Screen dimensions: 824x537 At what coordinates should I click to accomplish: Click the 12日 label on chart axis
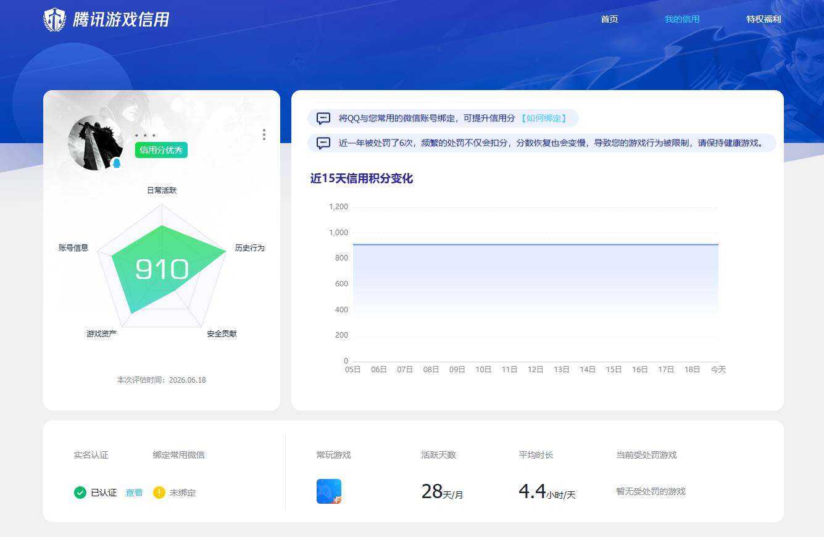[x=535, y=369]
